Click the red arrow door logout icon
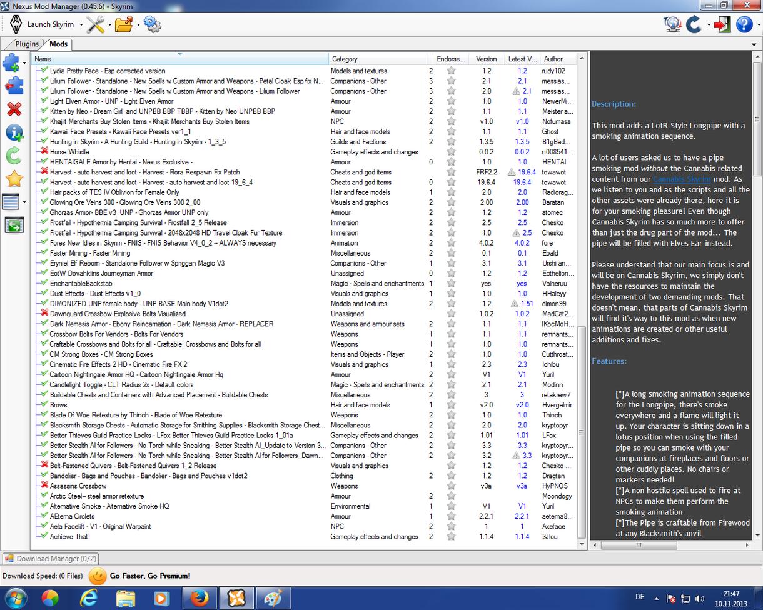763x610 pixels. pos(722,24)
